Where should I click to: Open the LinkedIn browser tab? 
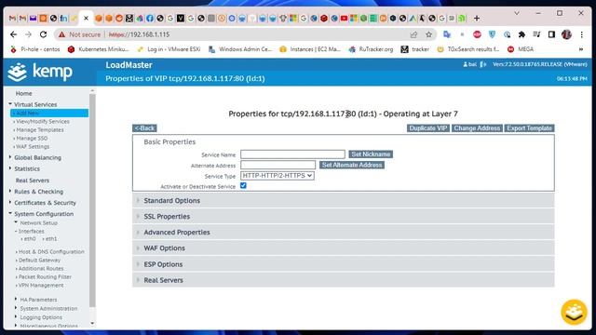point(63,19)
